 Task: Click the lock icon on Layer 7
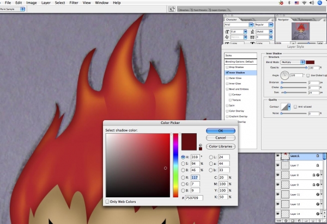(x=318, y=165)
